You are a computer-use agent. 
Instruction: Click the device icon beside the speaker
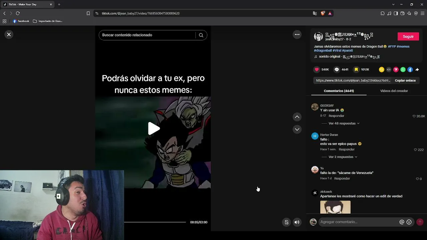click(x=287, y=222)
